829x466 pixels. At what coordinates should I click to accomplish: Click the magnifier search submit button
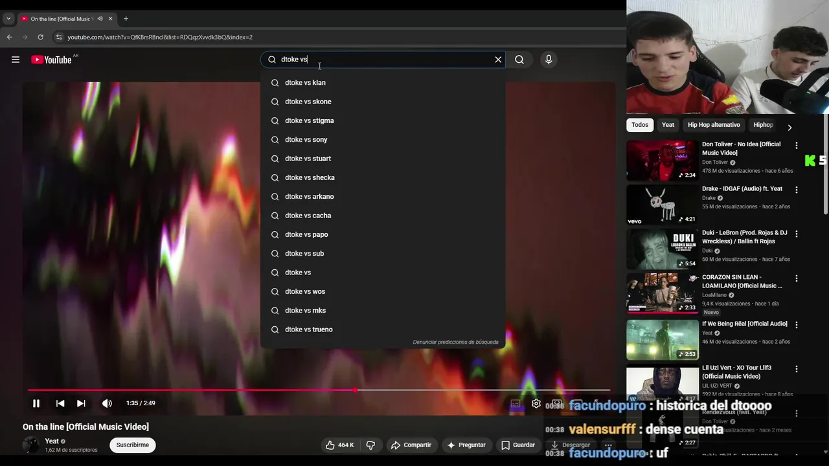(x=519, y=60)
